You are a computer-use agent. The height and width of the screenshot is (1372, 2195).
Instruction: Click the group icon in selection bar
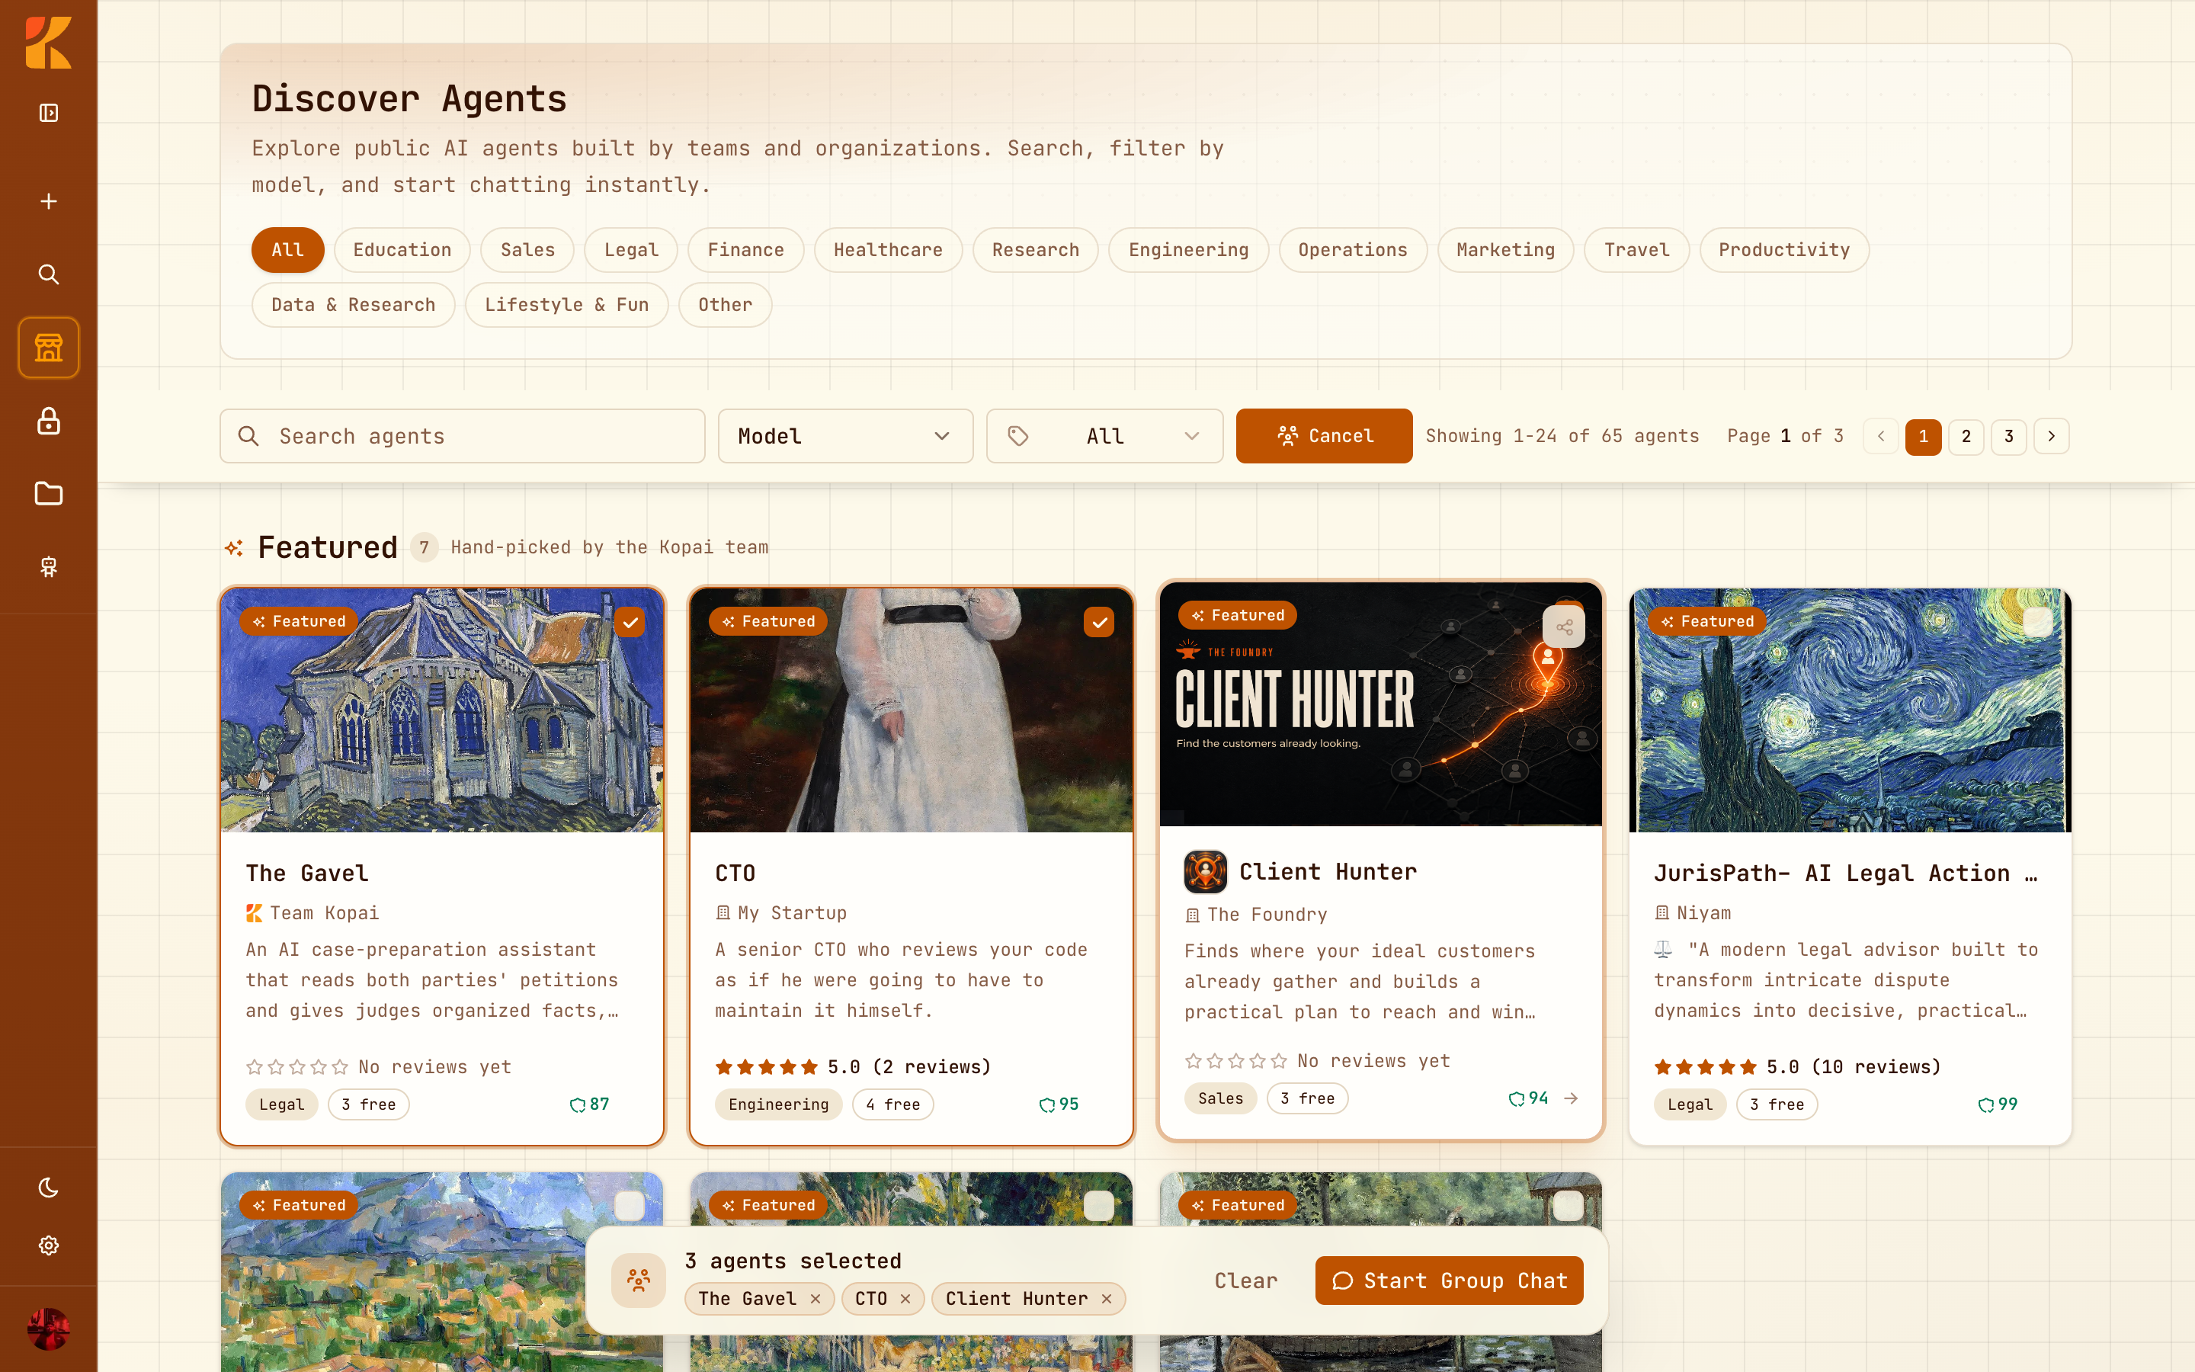coord(639,1281)
